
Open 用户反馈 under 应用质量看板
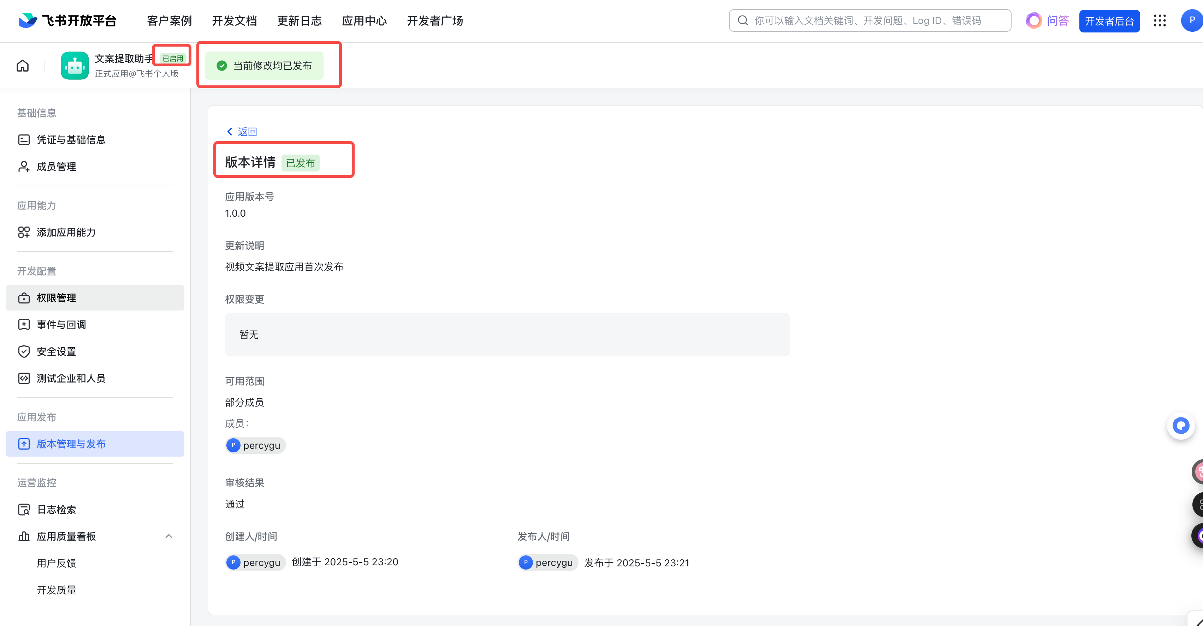56,563
